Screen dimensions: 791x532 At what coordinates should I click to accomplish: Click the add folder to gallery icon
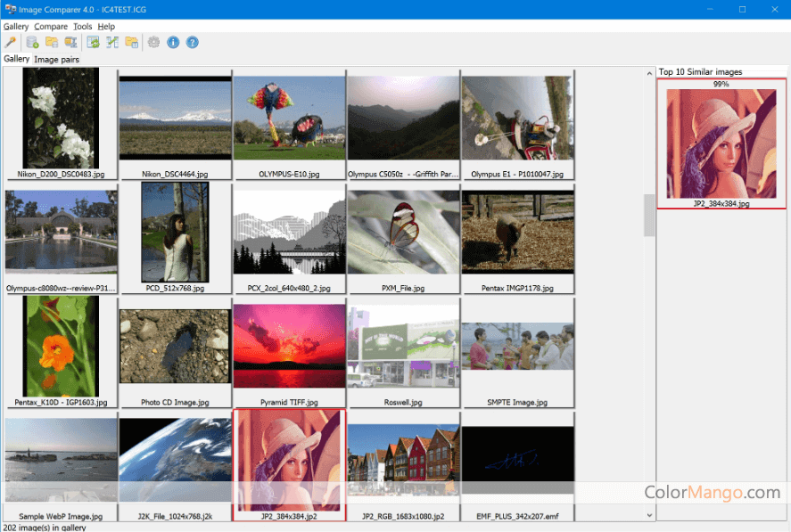click(52, 42)
